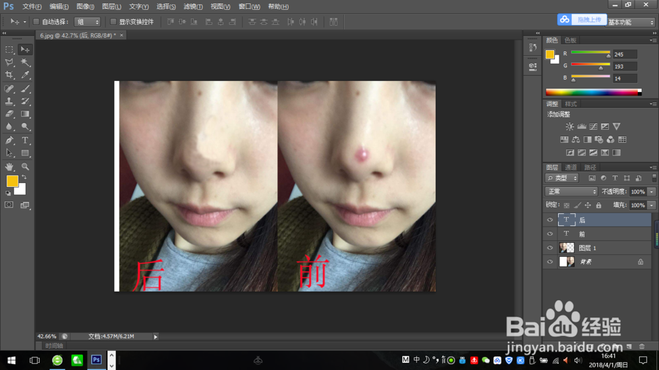
Task: Click the G value input field
Action: pyautogui.click(x=625, y=66)
